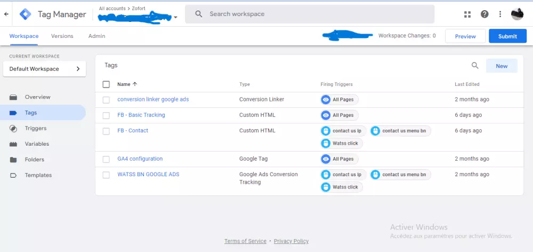Open the container selector dropdown arrow
533x252 pixels.
(175, 18)
